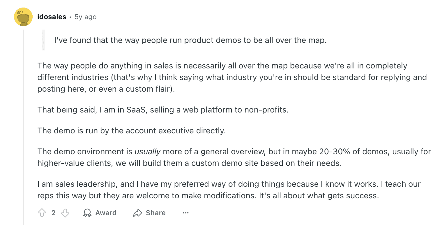Open the three-dot more options menu
The width and height of the screenshot is (442, 225).
[186, 213]
